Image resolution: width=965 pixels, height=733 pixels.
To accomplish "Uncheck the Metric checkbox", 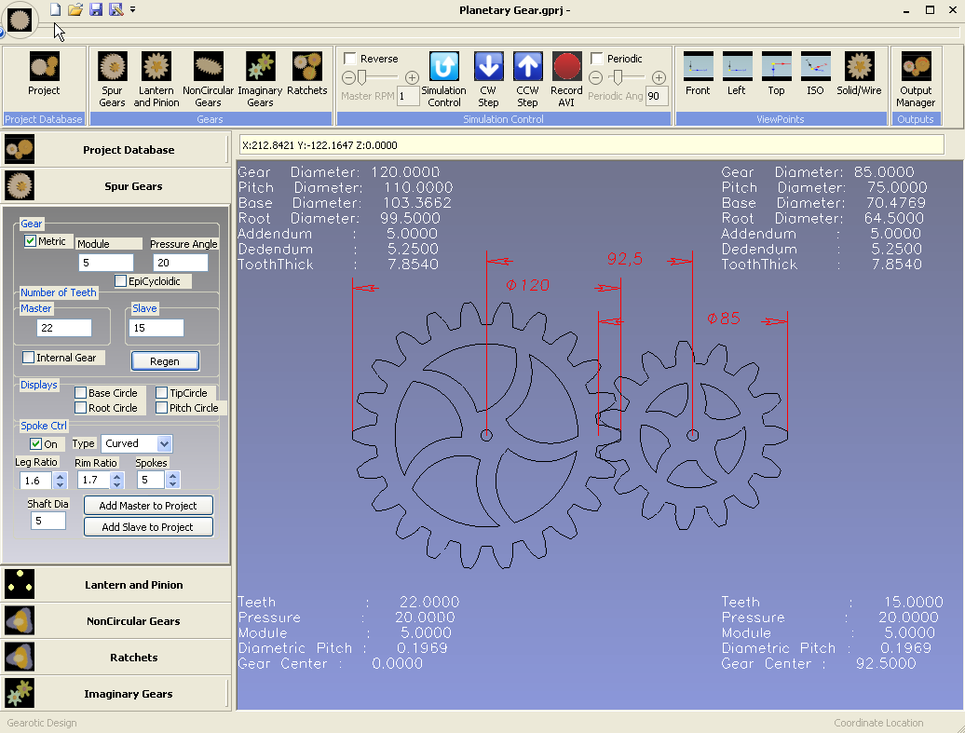I will point(30,240).
